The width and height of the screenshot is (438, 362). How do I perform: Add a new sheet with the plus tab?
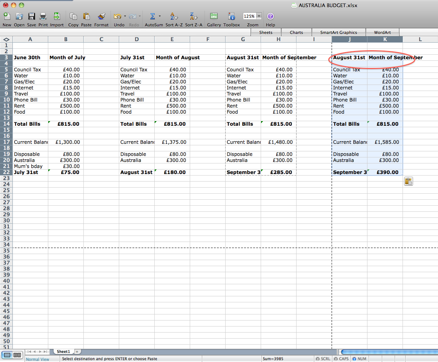(x=77, y=352)
